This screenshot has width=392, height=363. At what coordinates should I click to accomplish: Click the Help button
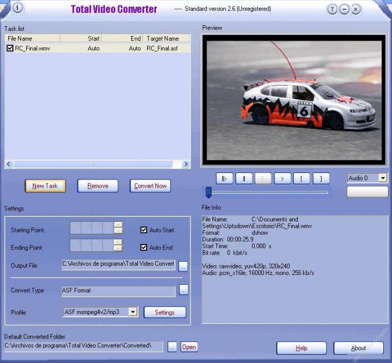point(301,348)
